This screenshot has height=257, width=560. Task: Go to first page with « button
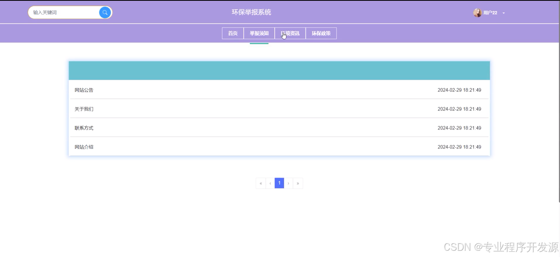261,183
